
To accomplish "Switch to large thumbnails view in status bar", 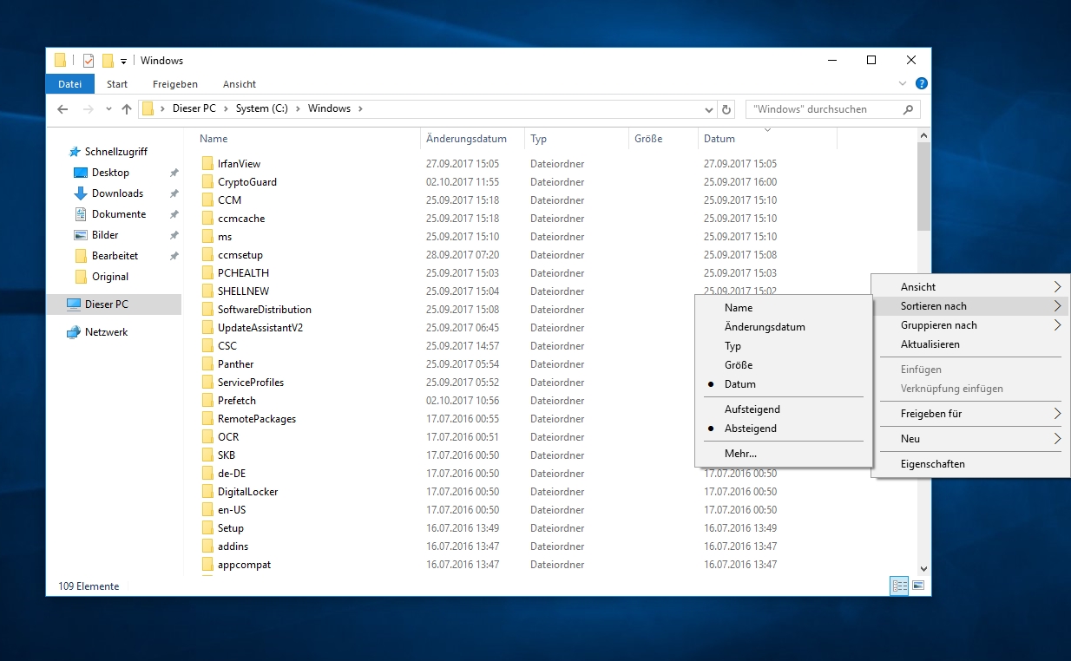I will point(917,586).
